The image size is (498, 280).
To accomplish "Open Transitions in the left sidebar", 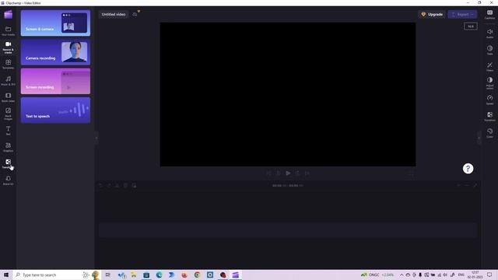I will coord(9,163).
